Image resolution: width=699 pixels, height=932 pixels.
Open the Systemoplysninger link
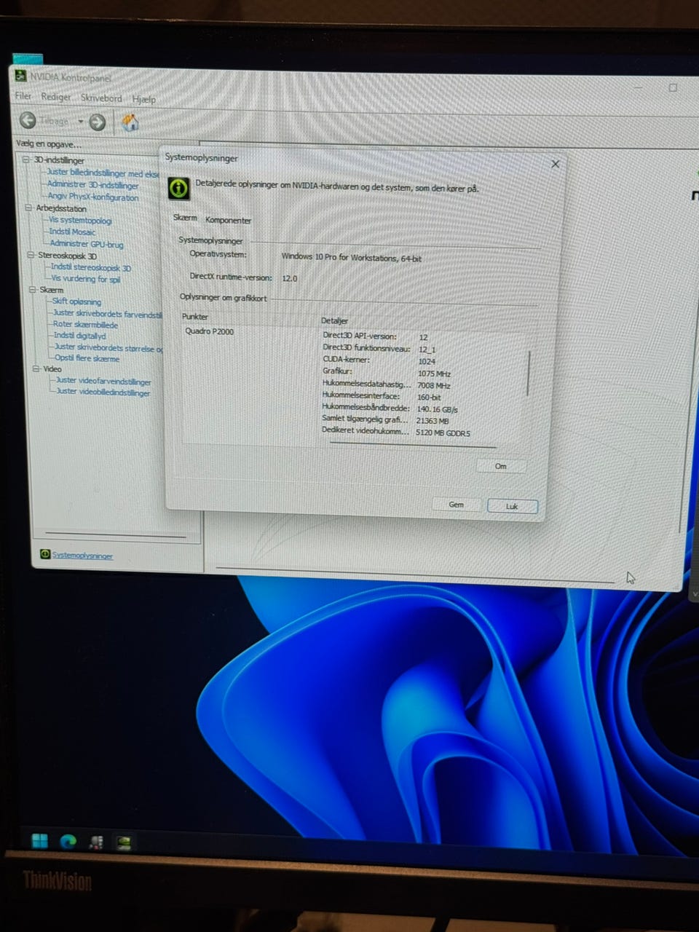coord(82,556)
